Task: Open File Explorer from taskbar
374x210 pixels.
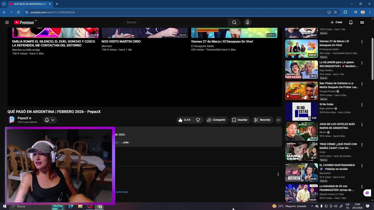Action: [x=80, y=206]
